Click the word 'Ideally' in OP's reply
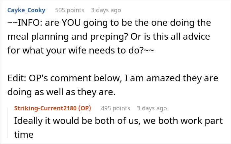This screenshot has height=144, width=231. tap(27, 121)
